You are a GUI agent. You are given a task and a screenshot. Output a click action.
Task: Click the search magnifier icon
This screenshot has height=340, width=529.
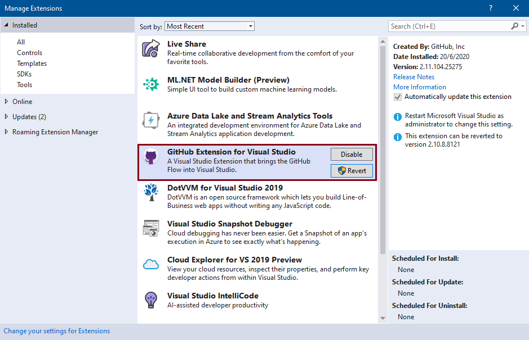coord(514,26)
